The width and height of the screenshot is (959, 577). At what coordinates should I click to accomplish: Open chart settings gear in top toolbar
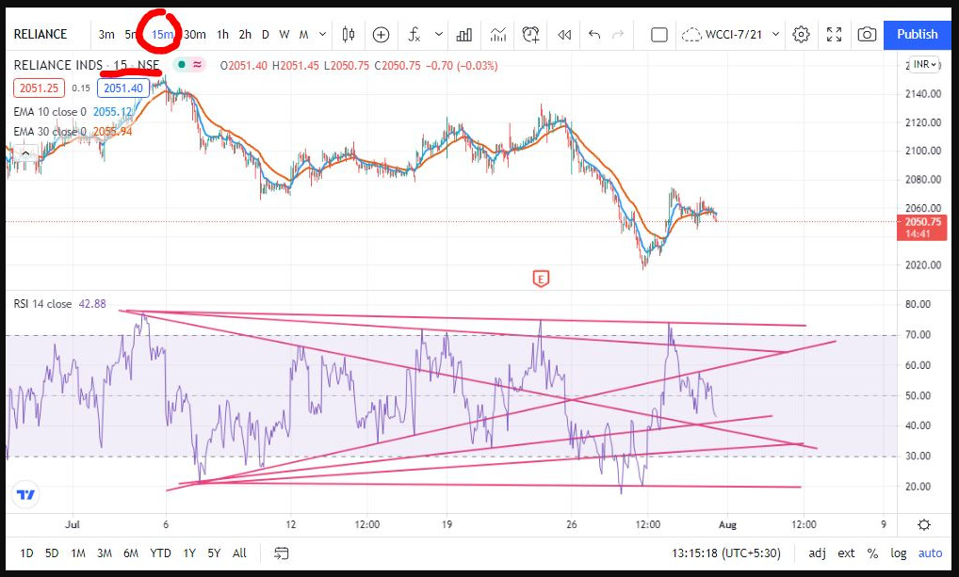click(801, 35)
